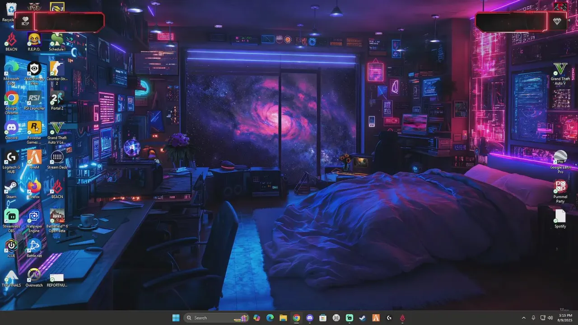Launch the PoE desktop shortcut
Screen dimensions: 578x325
34,7
